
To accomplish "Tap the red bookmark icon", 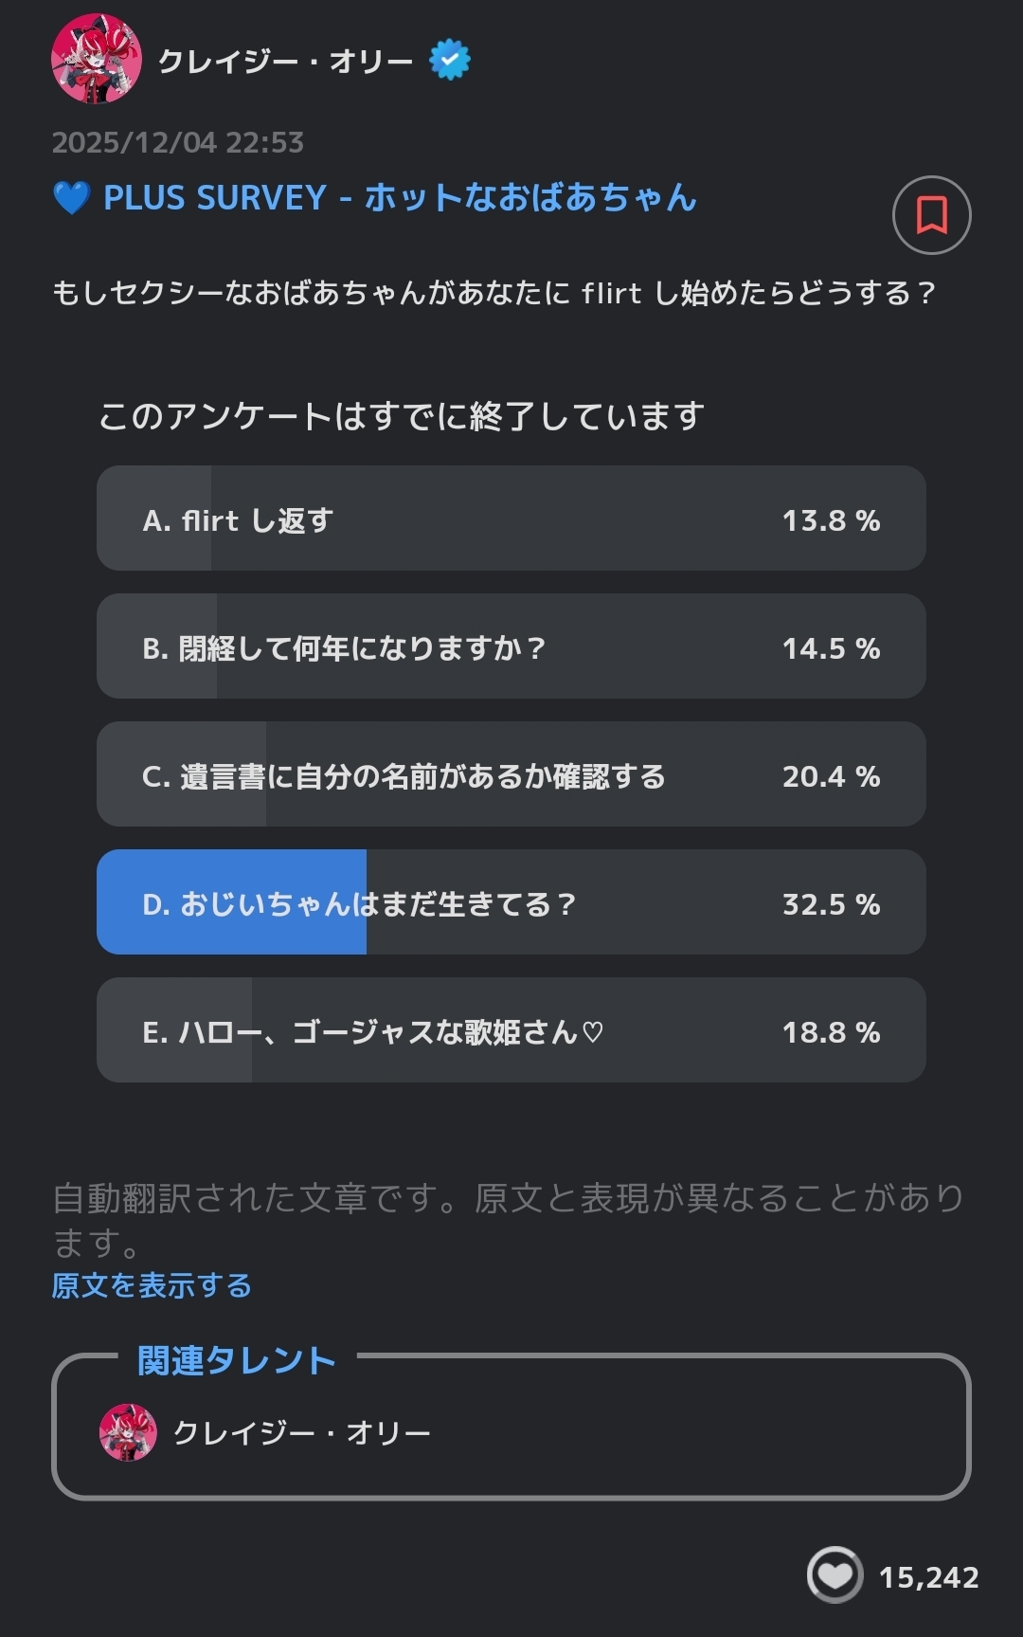I will point(931,215).
